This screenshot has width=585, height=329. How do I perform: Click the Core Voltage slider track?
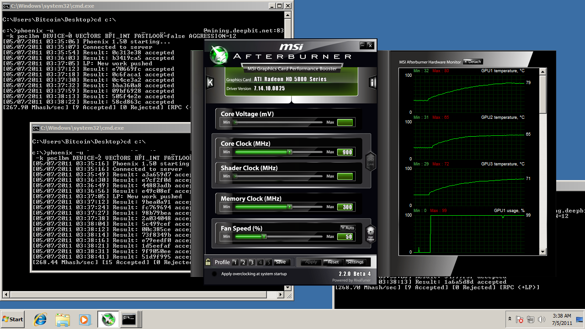click(x=278, y=122)
